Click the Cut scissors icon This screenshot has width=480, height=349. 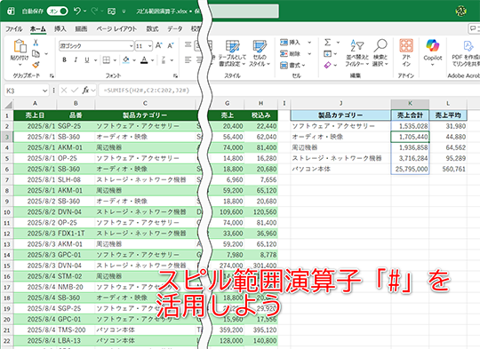36,43
